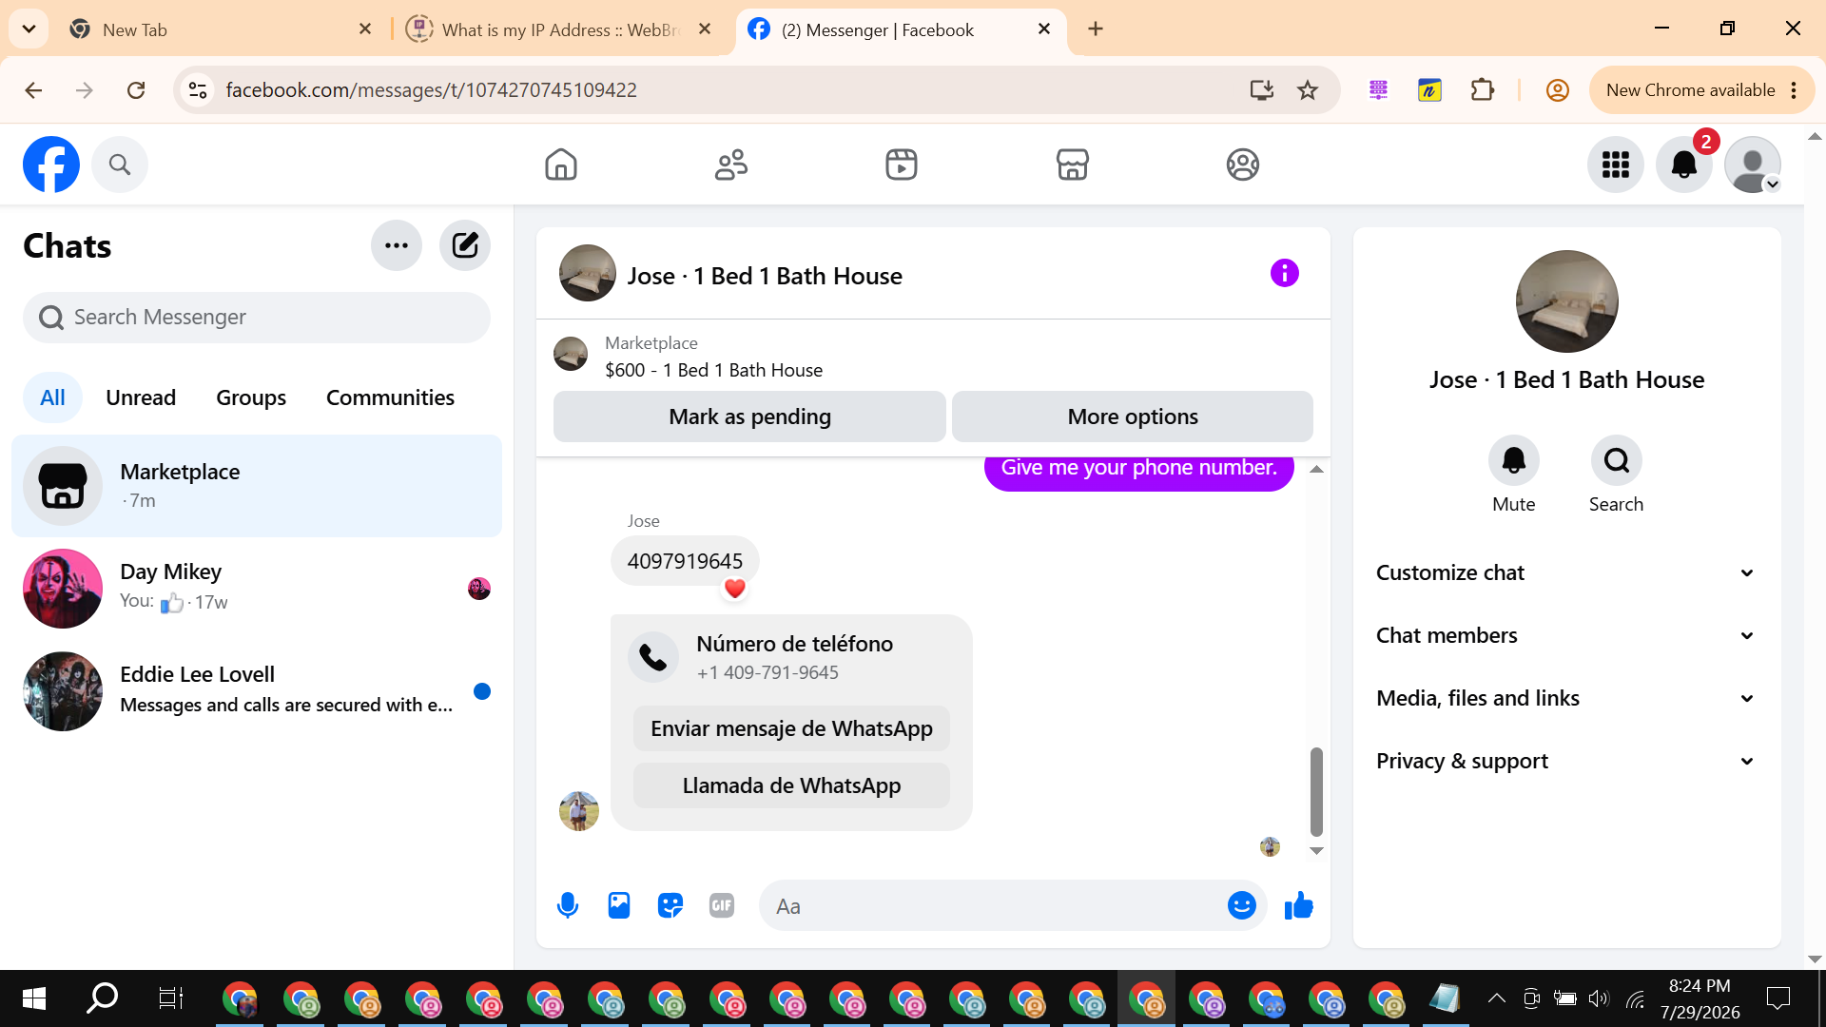Mute the conversation with bell icon
The image size is (1826, 1027).
click(x=1514, y=460)
